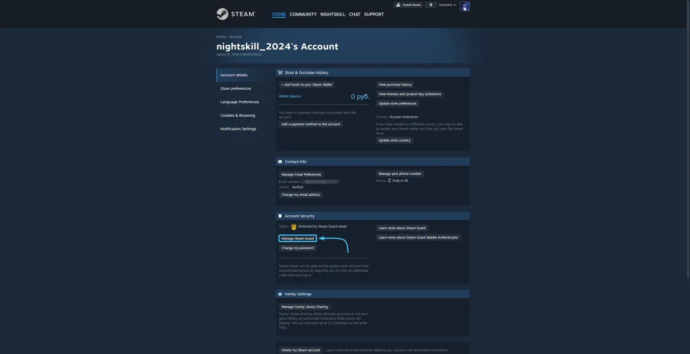Image resolution: width=690 pixels, height=354 pixels.
Task: View licenses and product key activations
Action: coord(410,94)
